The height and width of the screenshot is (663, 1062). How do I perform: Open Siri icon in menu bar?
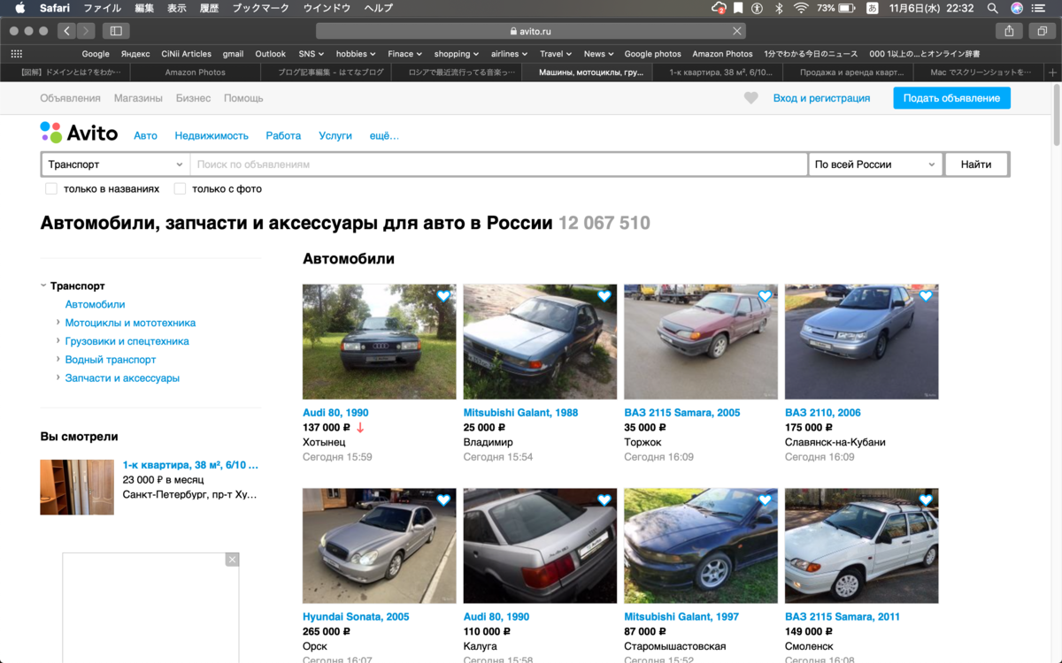click(1017, 8)
